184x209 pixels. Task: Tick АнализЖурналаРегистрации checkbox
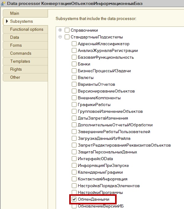tap(74, 50)
